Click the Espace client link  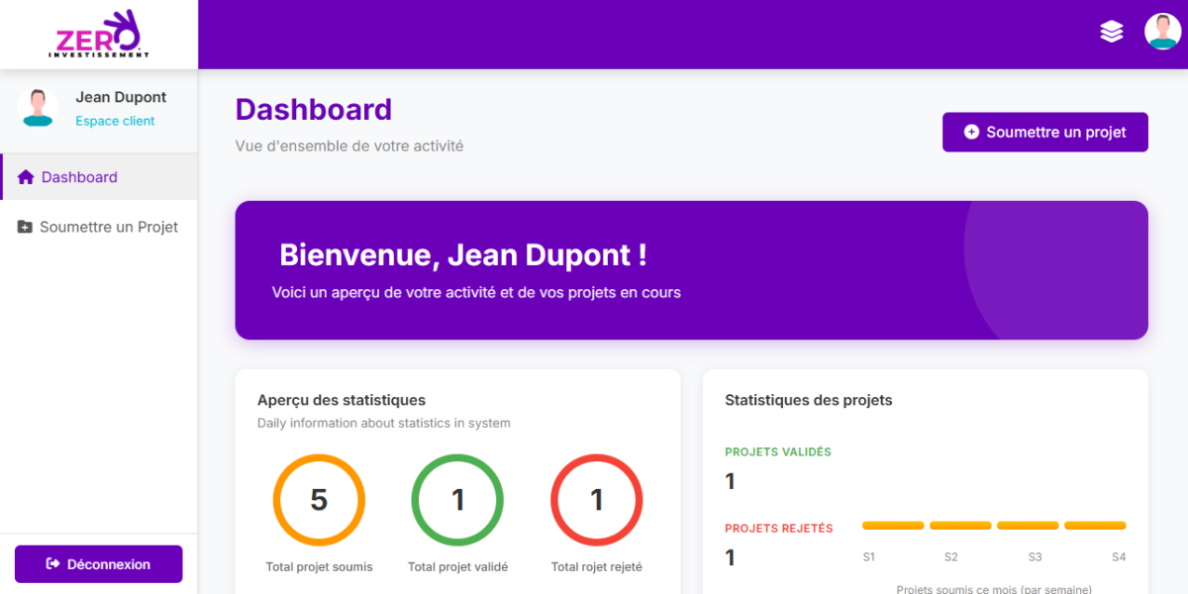pyautogui.click(x=115, y=121)
